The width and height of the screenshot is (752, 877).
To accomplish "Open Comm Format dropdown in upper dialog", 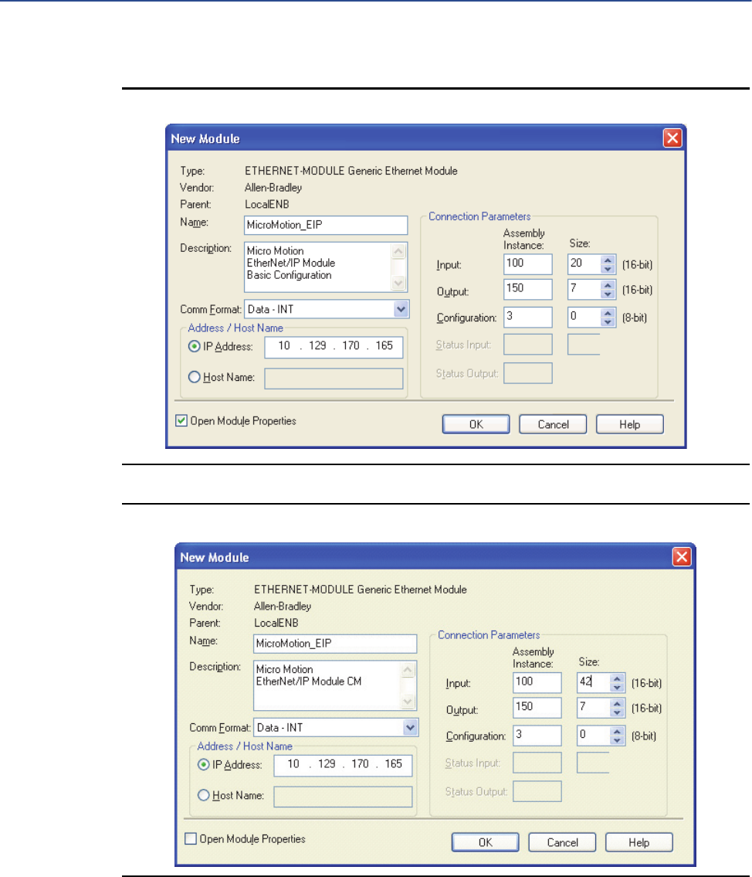I will pos(401,309).
